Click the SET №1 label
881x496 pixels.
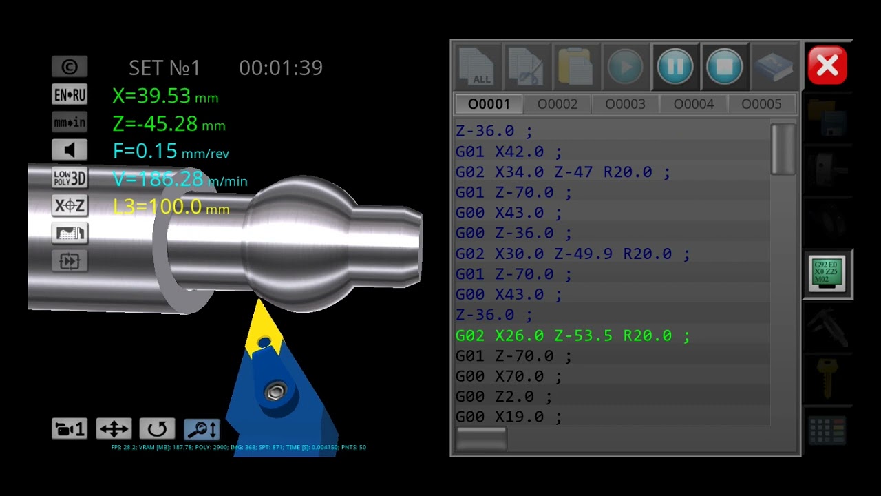pos(164,68)
